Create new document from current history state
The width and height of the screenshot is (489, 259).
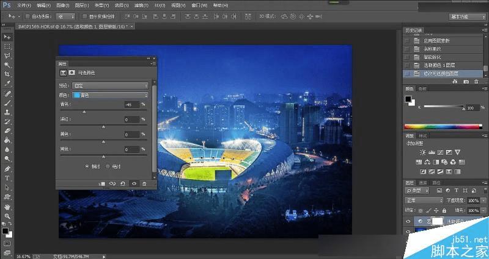(455, 82)
